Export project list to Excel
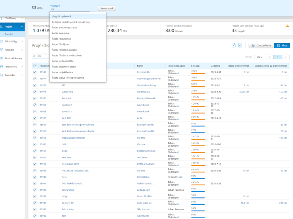The height and width of the screenshot is (219, 293). pyautogui.click(x=234, y=45)
